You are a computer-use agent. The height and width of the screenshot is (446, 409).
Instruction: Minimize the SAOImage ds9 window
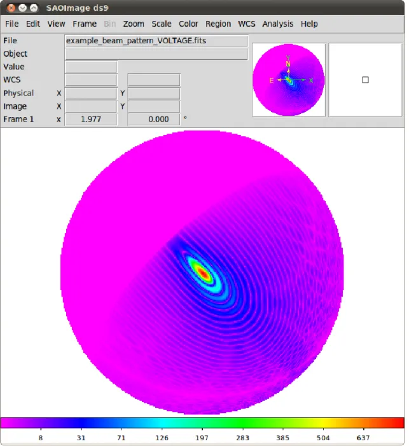(x=22, y=8)
